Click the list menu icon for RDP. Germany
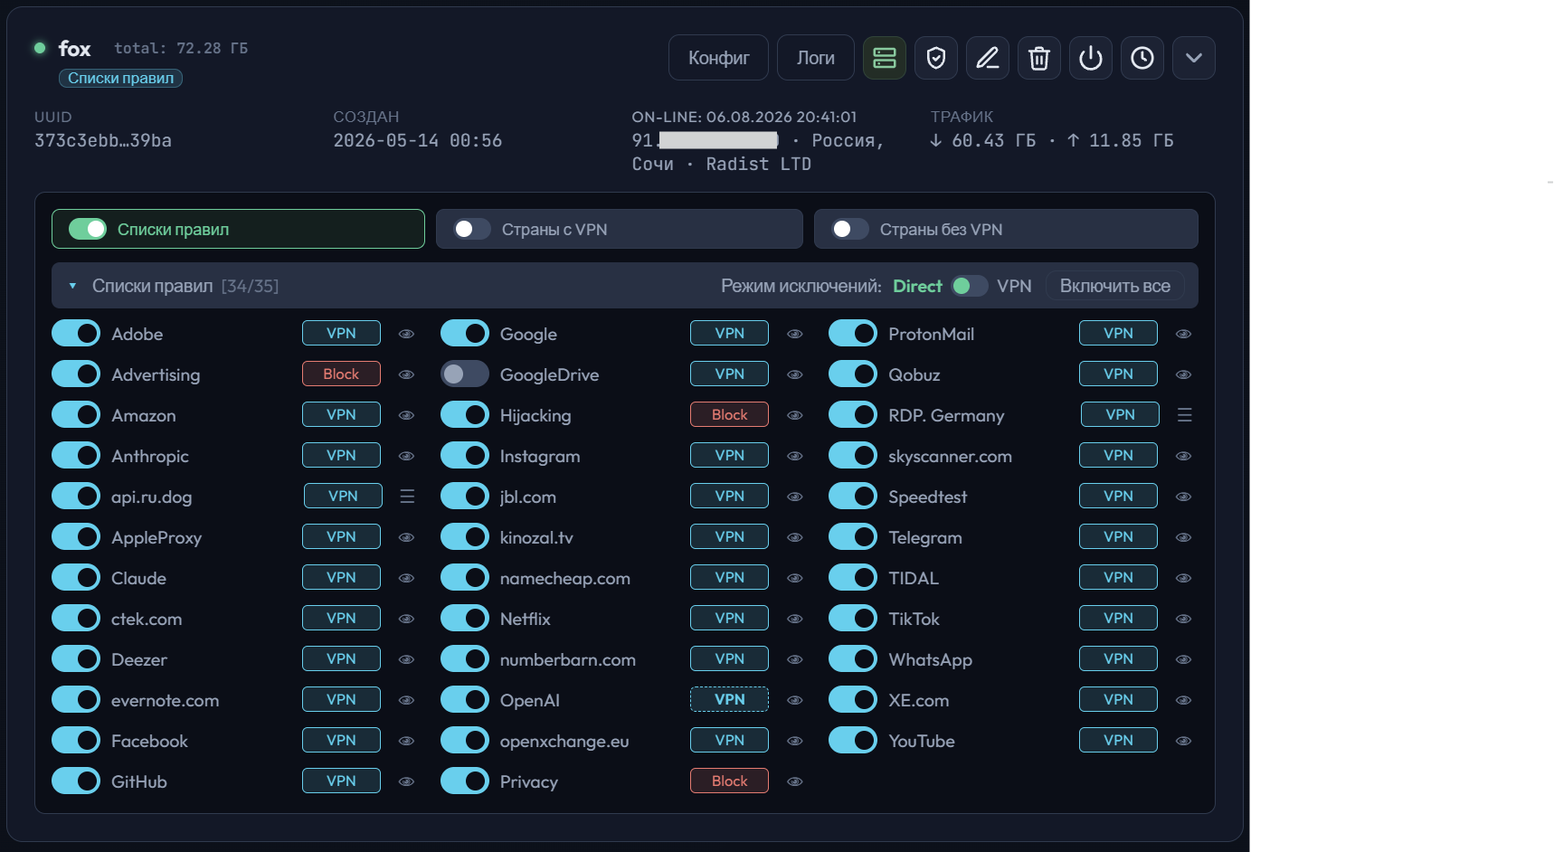Screen dimensions: 1554x852 pos(1185,415)
